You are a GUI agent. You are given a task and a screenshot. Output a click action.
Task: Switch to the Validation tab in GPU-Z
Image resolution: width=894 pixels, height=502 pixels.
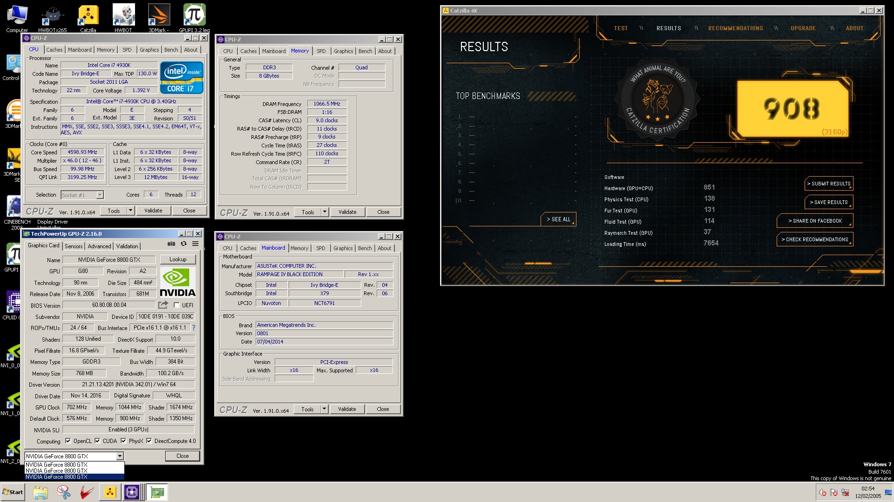(127, 246)
